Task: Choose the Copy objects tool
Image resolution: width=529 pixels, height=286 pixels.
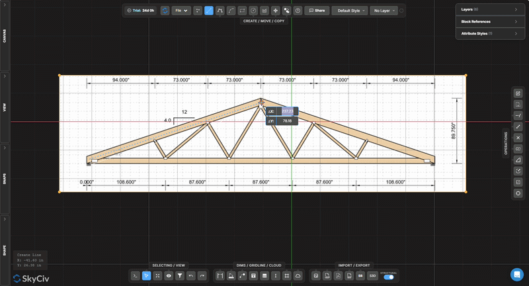Action: [286, 11]
